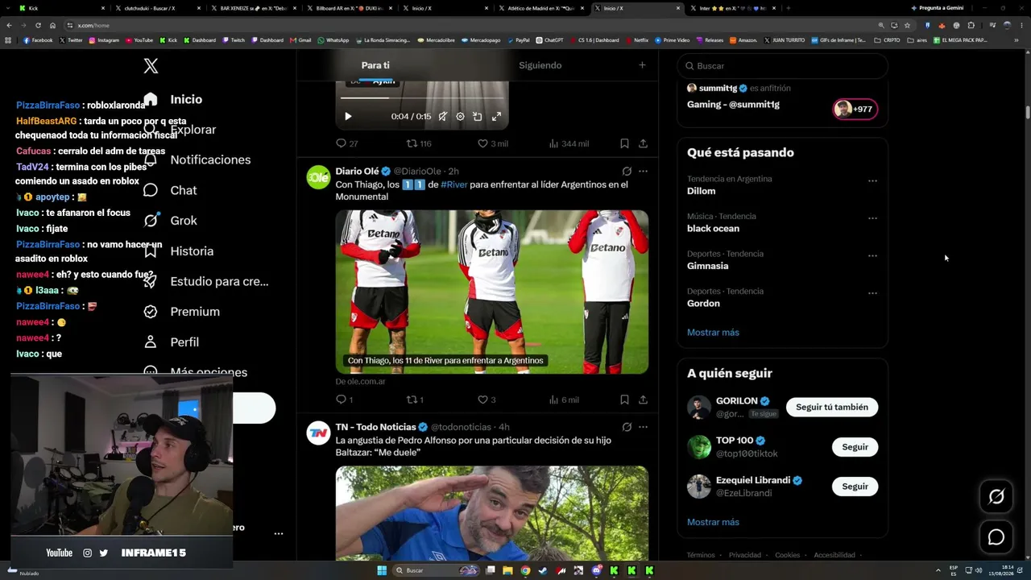Viewport: 1031px width, 580px height.
Task: Bookmark the Diario Olé post
Action: tap(624, 400)
